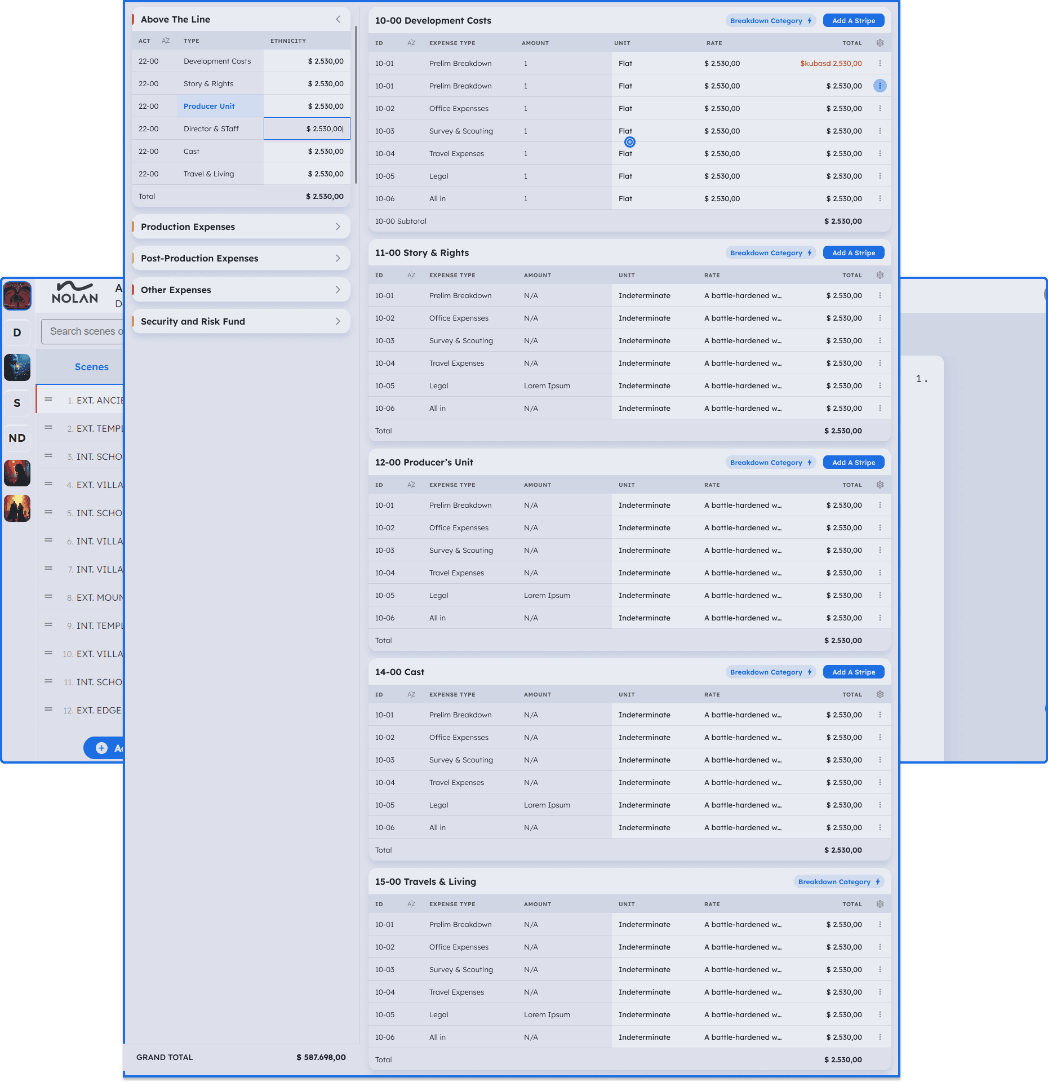Image resolution: width=1048 pixels, height=1082 pixels.
Task: Click highlighted three-dot menu on second Prelim Breakdown row
Action: pyautogui.click(x=880, y=86)
